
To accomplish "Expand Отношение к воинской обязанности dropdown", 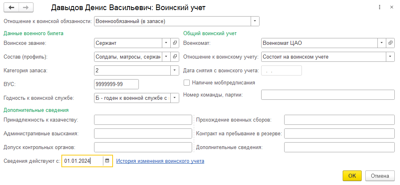I will click(255, 21).
